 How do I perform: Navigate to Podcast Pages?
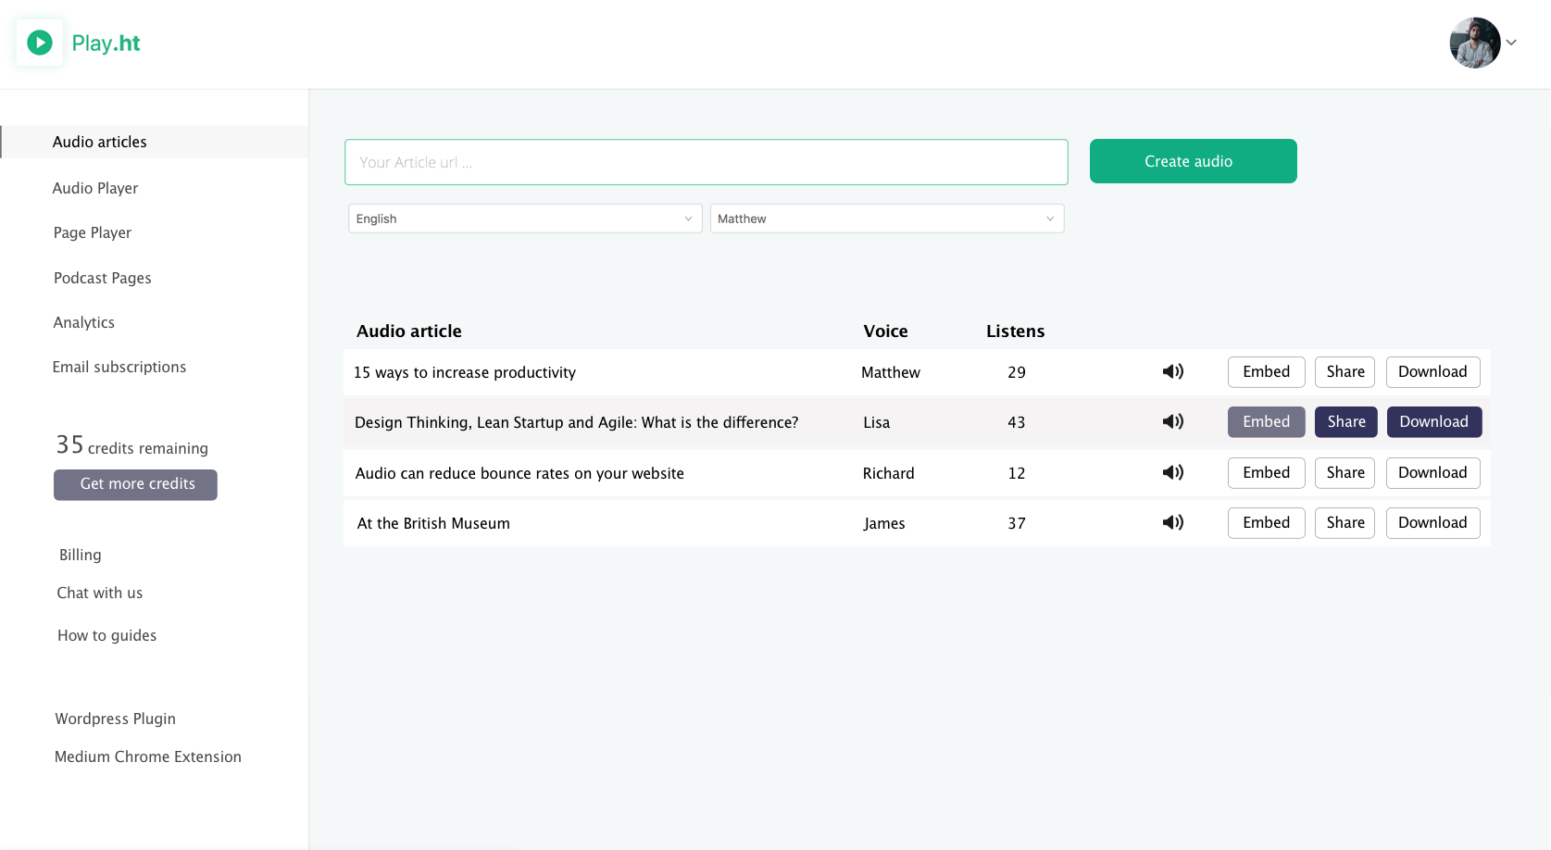[x=102, y=278]
